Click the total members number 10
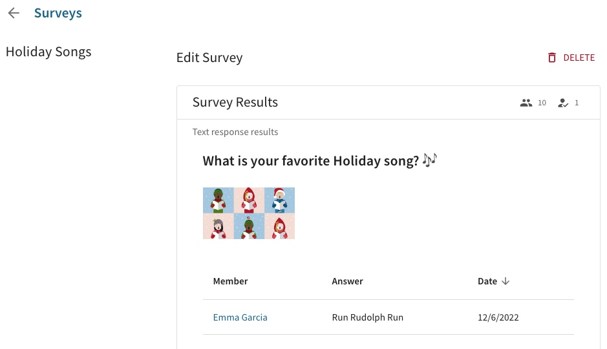Viewport: 607px width, 349px height. coord(542,103)
